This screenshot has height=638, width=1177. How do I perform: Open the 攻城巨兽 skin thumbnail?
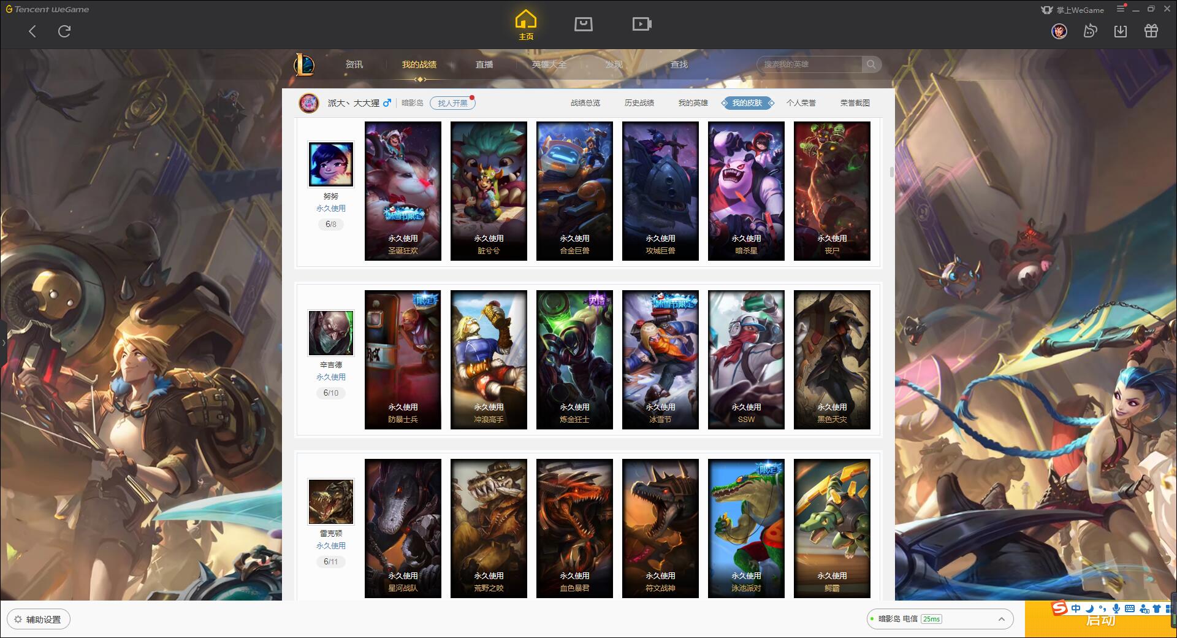660,191
